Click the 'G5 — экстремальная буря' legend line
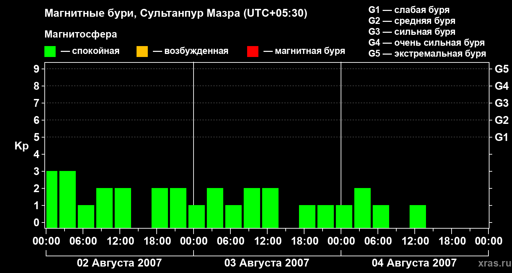Viewport: 512px width, 273px height. click(x=427, y=54)
